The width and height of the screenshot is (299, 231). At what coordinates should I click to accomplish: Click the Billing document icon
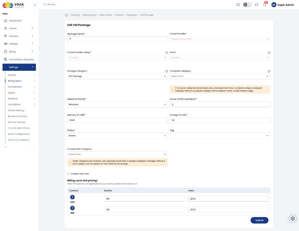tap(6, 52)
